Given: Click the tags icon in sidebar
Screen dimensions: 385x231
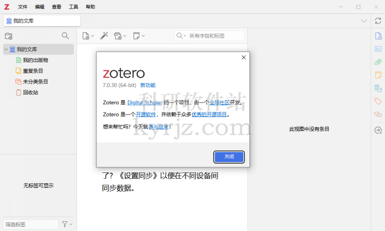Looking at the screenshot, I should tap(378, 101).
